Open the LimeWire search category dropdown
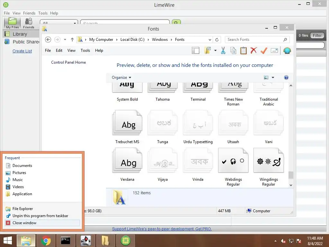 point(59,22)
